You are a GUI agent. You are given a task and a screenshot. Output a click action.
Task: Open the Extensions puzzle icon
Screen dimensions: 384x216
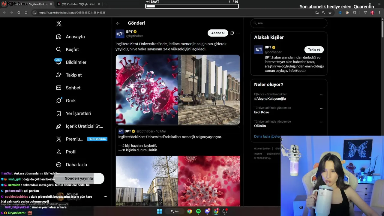(x=354, y=13)
